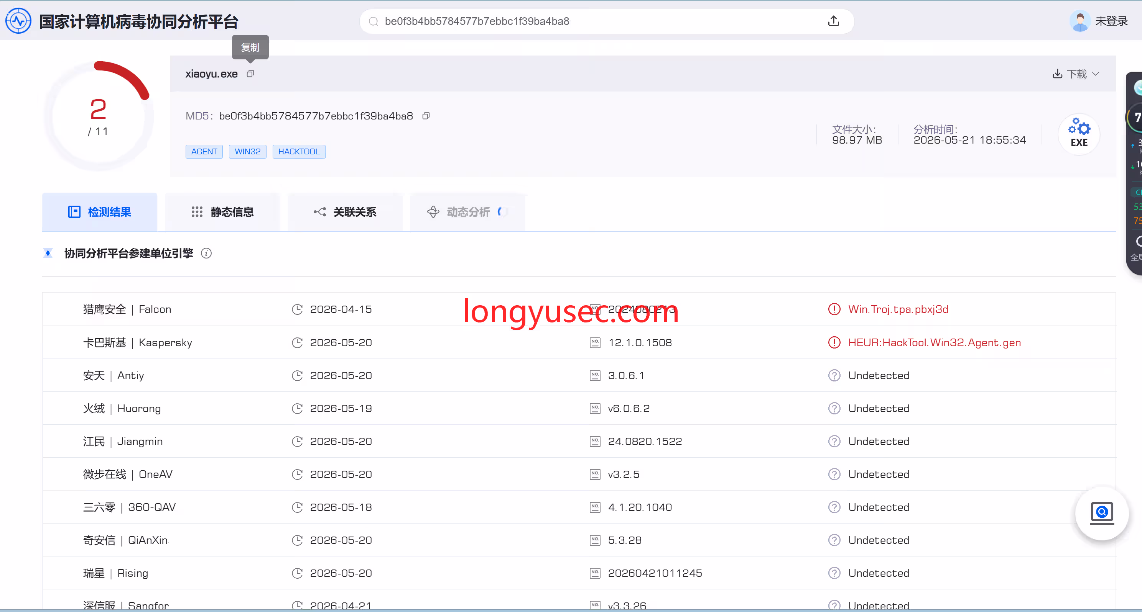Click the 猎鹰安全 | Falcon engine name

tap(127, 309)
